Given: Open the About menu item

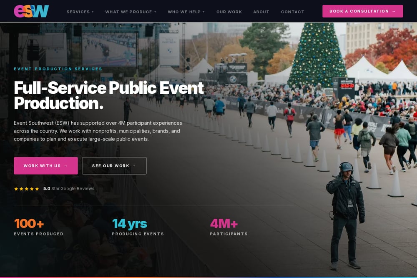Looking at the screenshot, I should [261, 12].
